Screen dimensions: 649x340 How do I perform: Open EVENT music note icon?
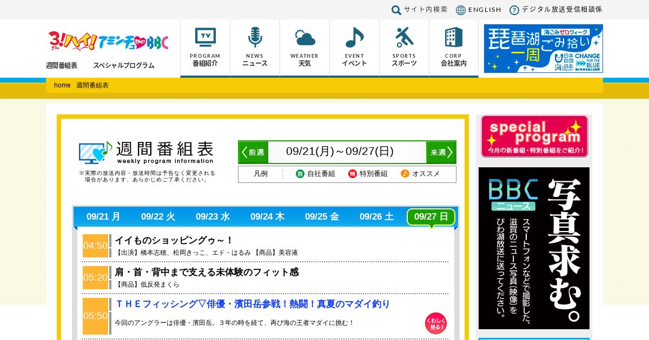pos(354,37)
